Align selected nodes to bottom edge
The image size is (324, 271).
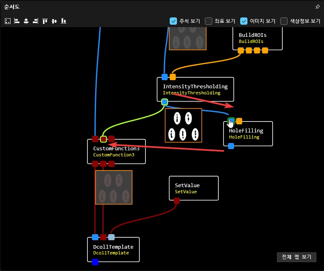coord(64,21)
